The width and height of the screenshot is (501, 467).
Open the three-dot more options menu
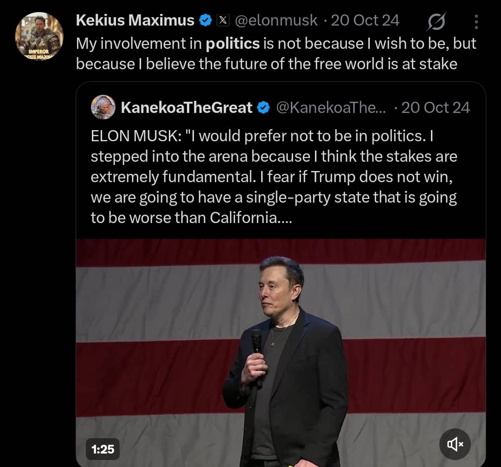point(476,21)
